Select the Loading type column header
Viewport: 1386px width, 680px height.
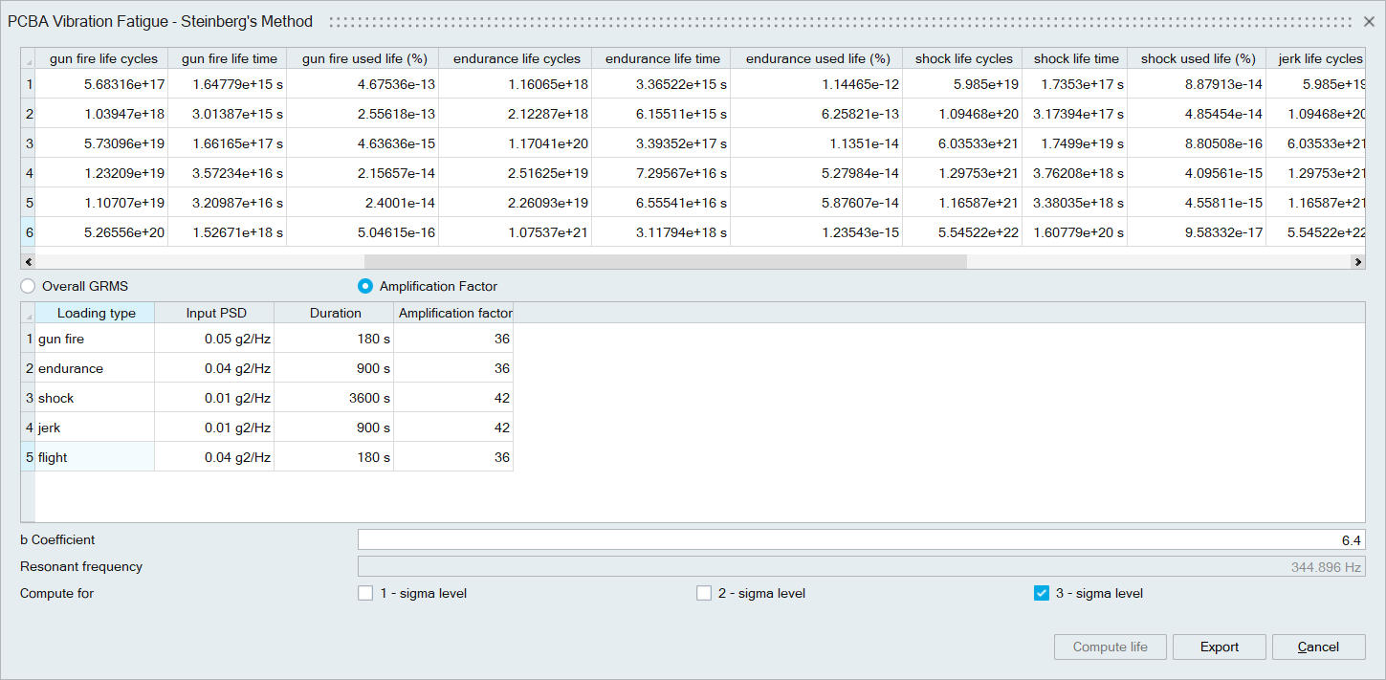point(96,313)
